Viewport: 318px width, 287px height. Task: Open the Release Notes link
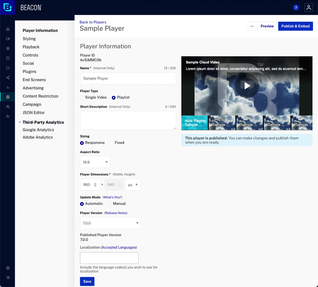tap(116, 213)
